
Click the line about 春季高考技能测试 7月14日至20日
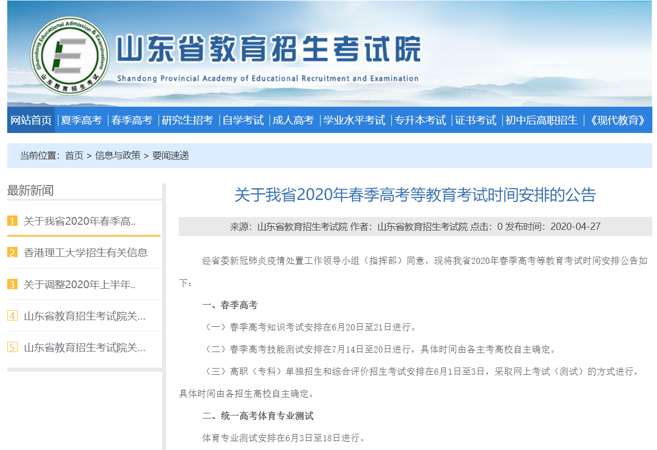379,349
